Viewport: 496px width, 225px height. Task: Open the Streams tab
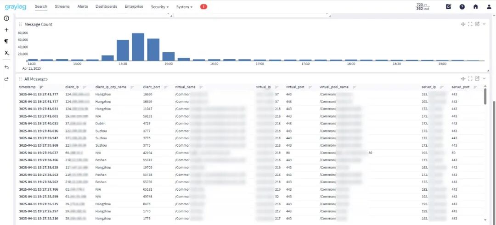(62, 6)
